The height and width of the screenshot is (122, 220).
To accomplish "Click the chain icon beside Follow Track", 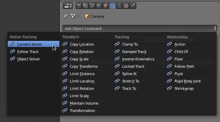I will point(12,52).
